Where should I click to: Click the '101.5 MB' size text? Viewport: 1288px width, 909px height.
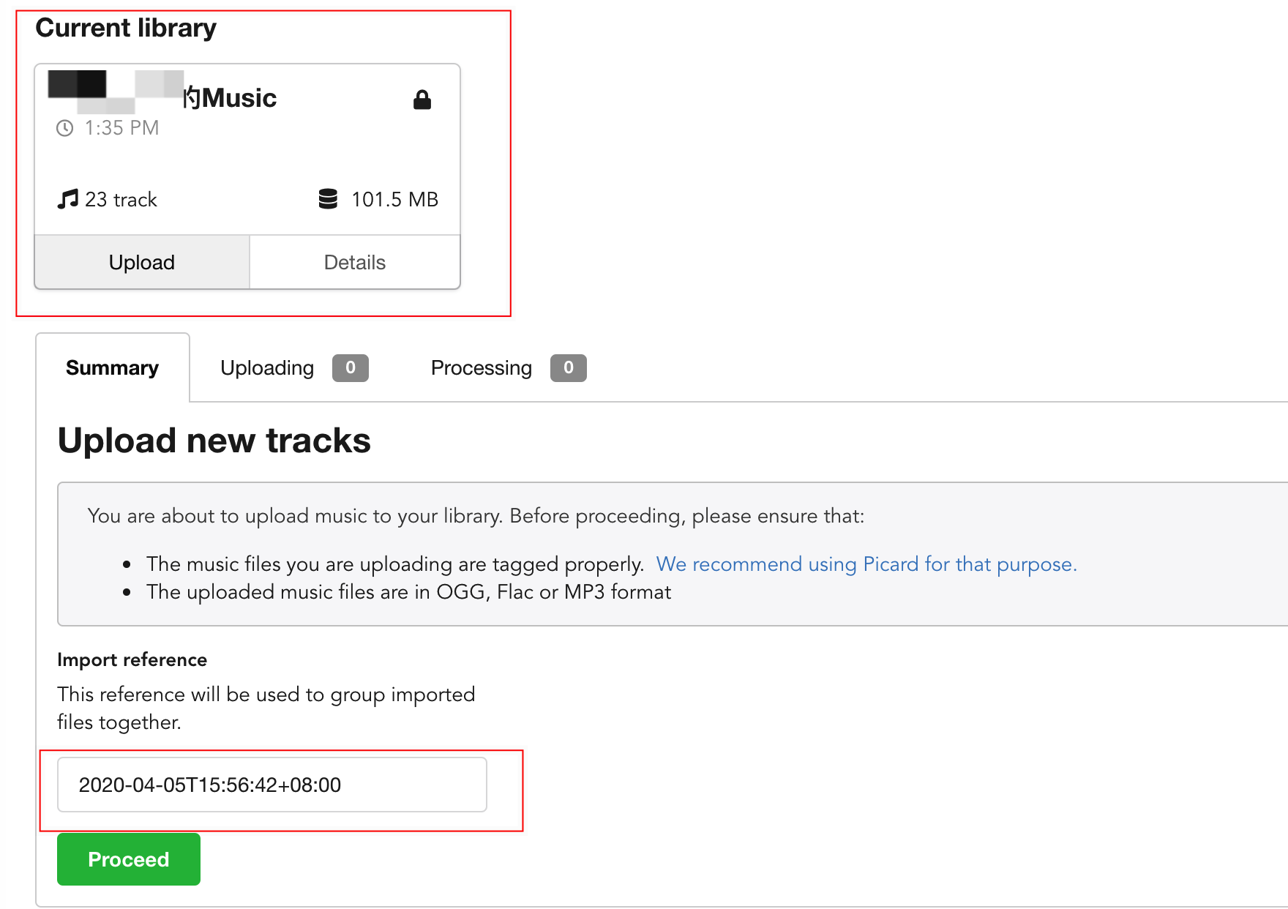(394, 199)
